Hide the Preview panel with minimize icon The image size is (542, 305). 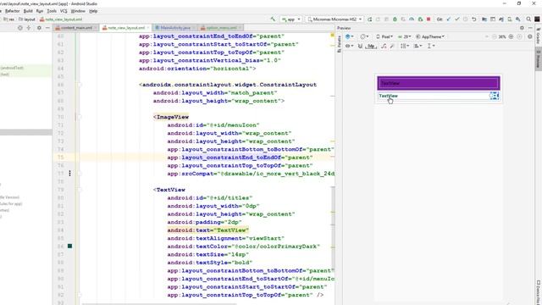[x=530, y=28]
